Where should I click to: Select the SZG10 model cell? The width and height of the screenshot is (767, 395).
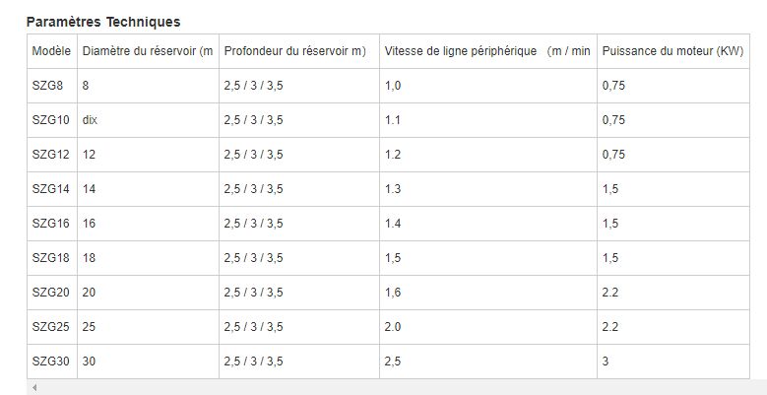(50, 120)
